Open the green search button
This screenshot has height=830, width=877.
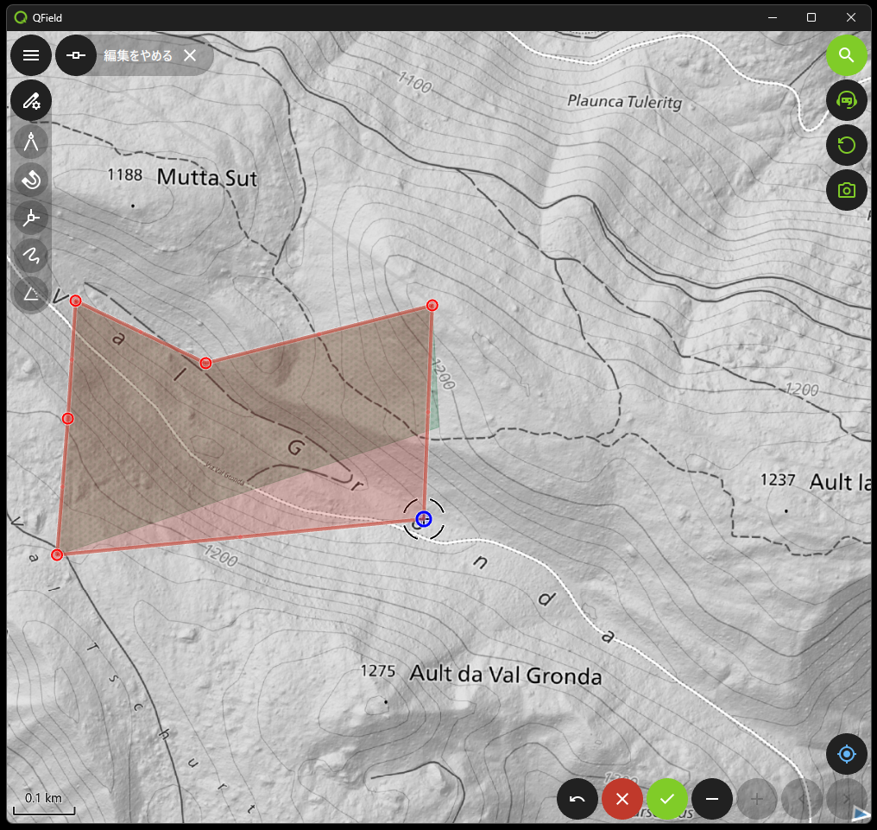click(846, 55)
